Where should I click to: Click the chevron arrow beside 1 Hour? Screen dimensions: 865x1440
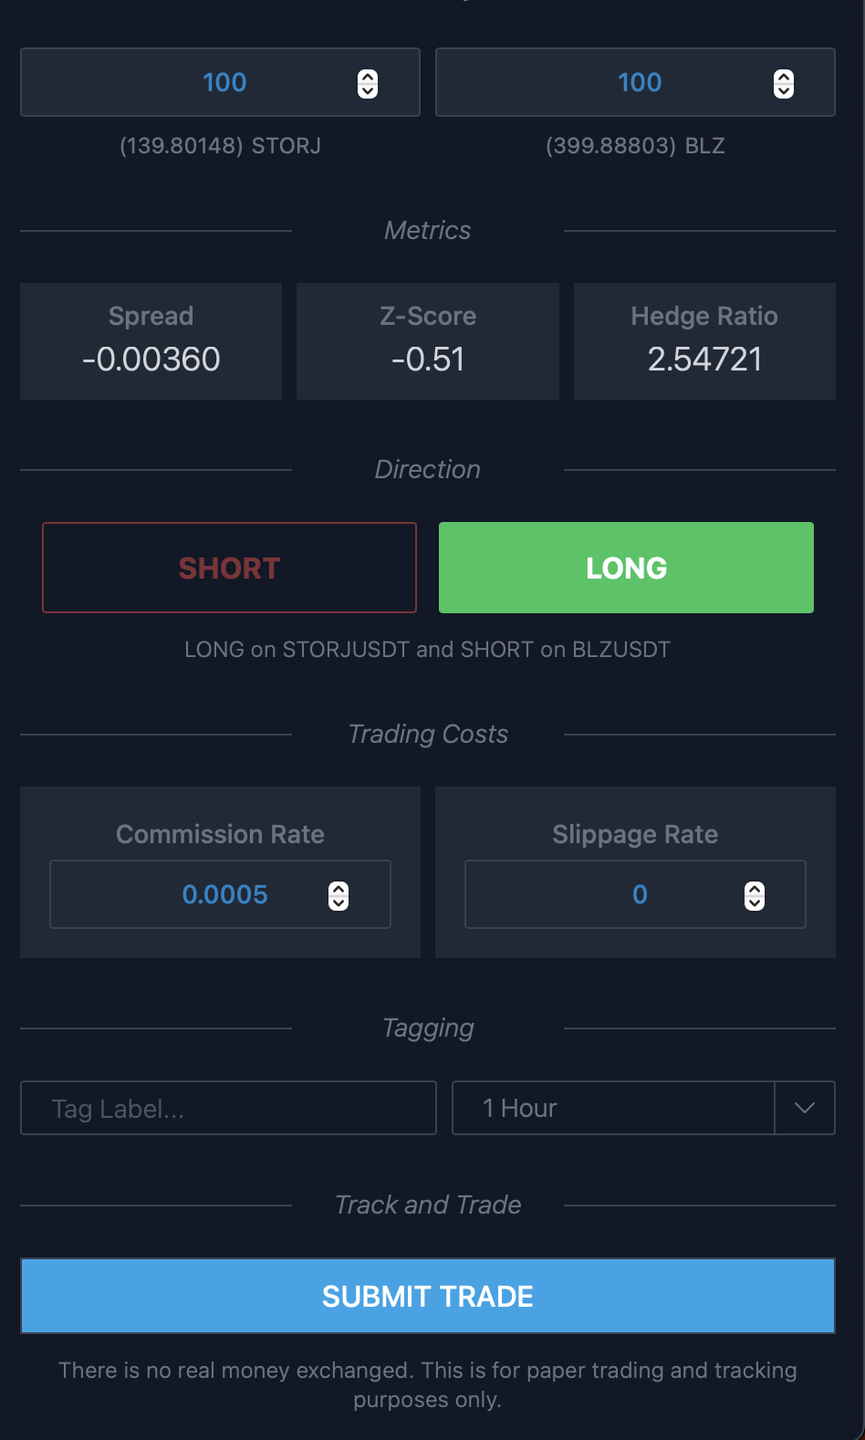click(x=804, y=1108)
